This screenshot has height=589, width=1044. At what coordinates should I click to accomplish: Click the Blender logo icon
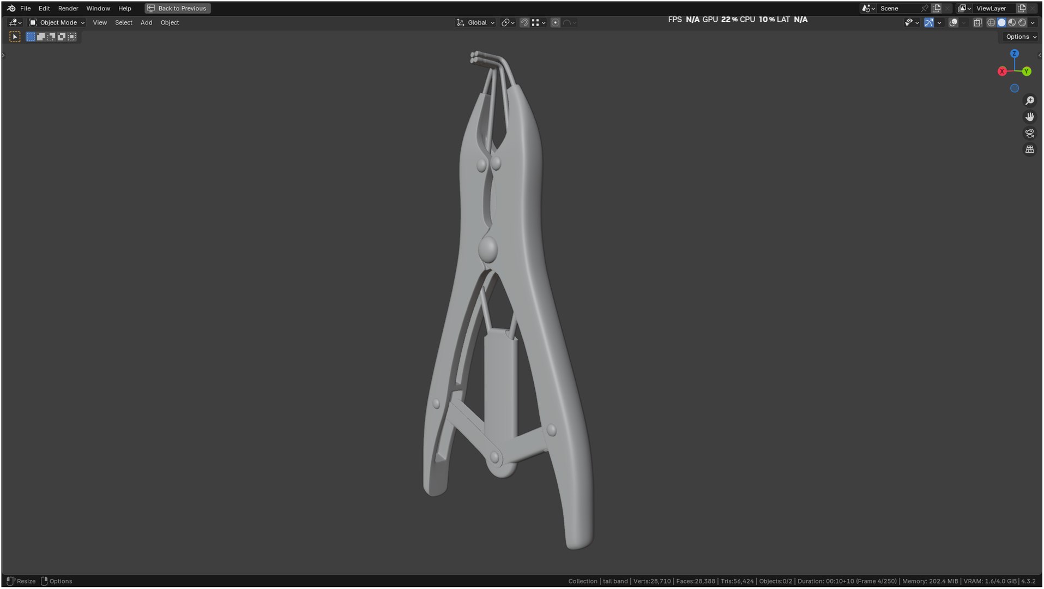point(11,8)
